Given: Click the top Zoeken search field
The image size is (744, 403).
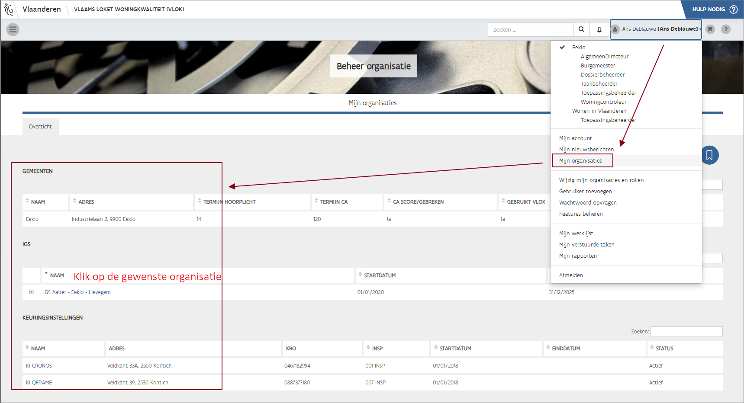Looking at the screenshot, I should pos(530,29).
